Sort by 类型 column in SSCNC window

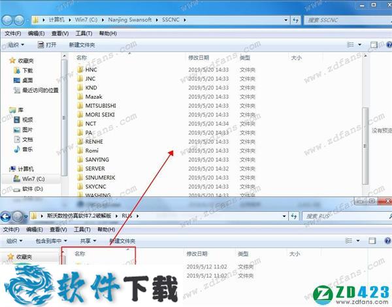(x=244, y=57)
